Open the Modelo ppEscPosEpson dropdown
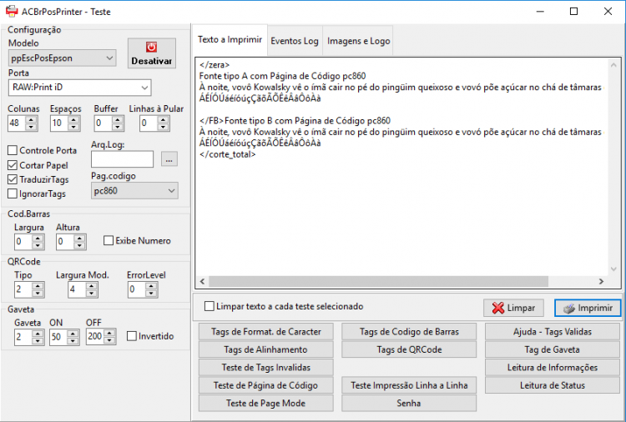This screenshot has height=422, width=626. coord(63,58)
